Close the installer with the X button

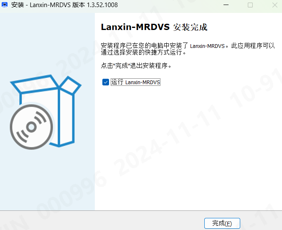(274, 5)
